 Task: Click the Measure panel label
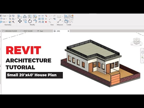tap(60, 25)
